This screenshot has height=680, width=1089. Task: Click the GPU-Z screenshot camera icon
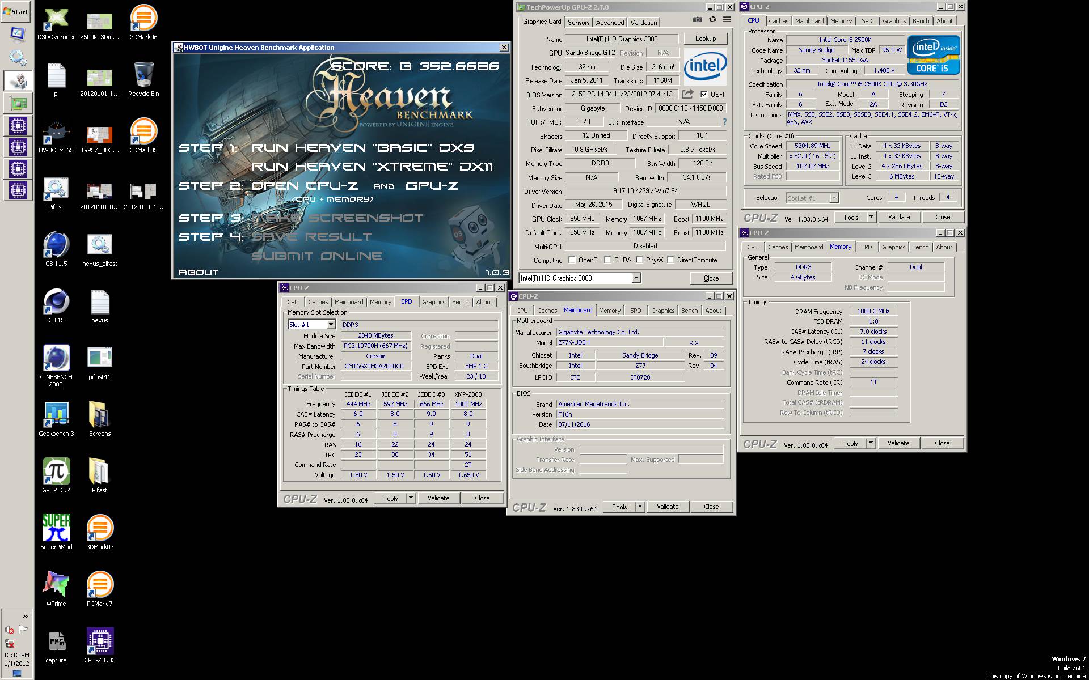pos(697,20)
